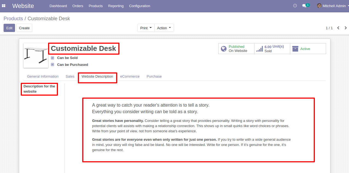Click the Create button
349x173 pixels.
pos(24,28)
